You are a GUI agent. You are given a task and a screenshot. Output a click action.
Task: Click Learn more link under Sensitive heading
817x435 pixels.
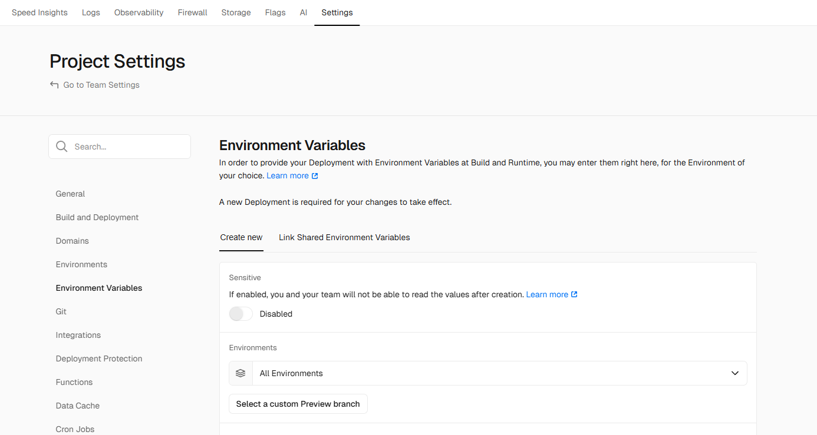pos(547,294)
